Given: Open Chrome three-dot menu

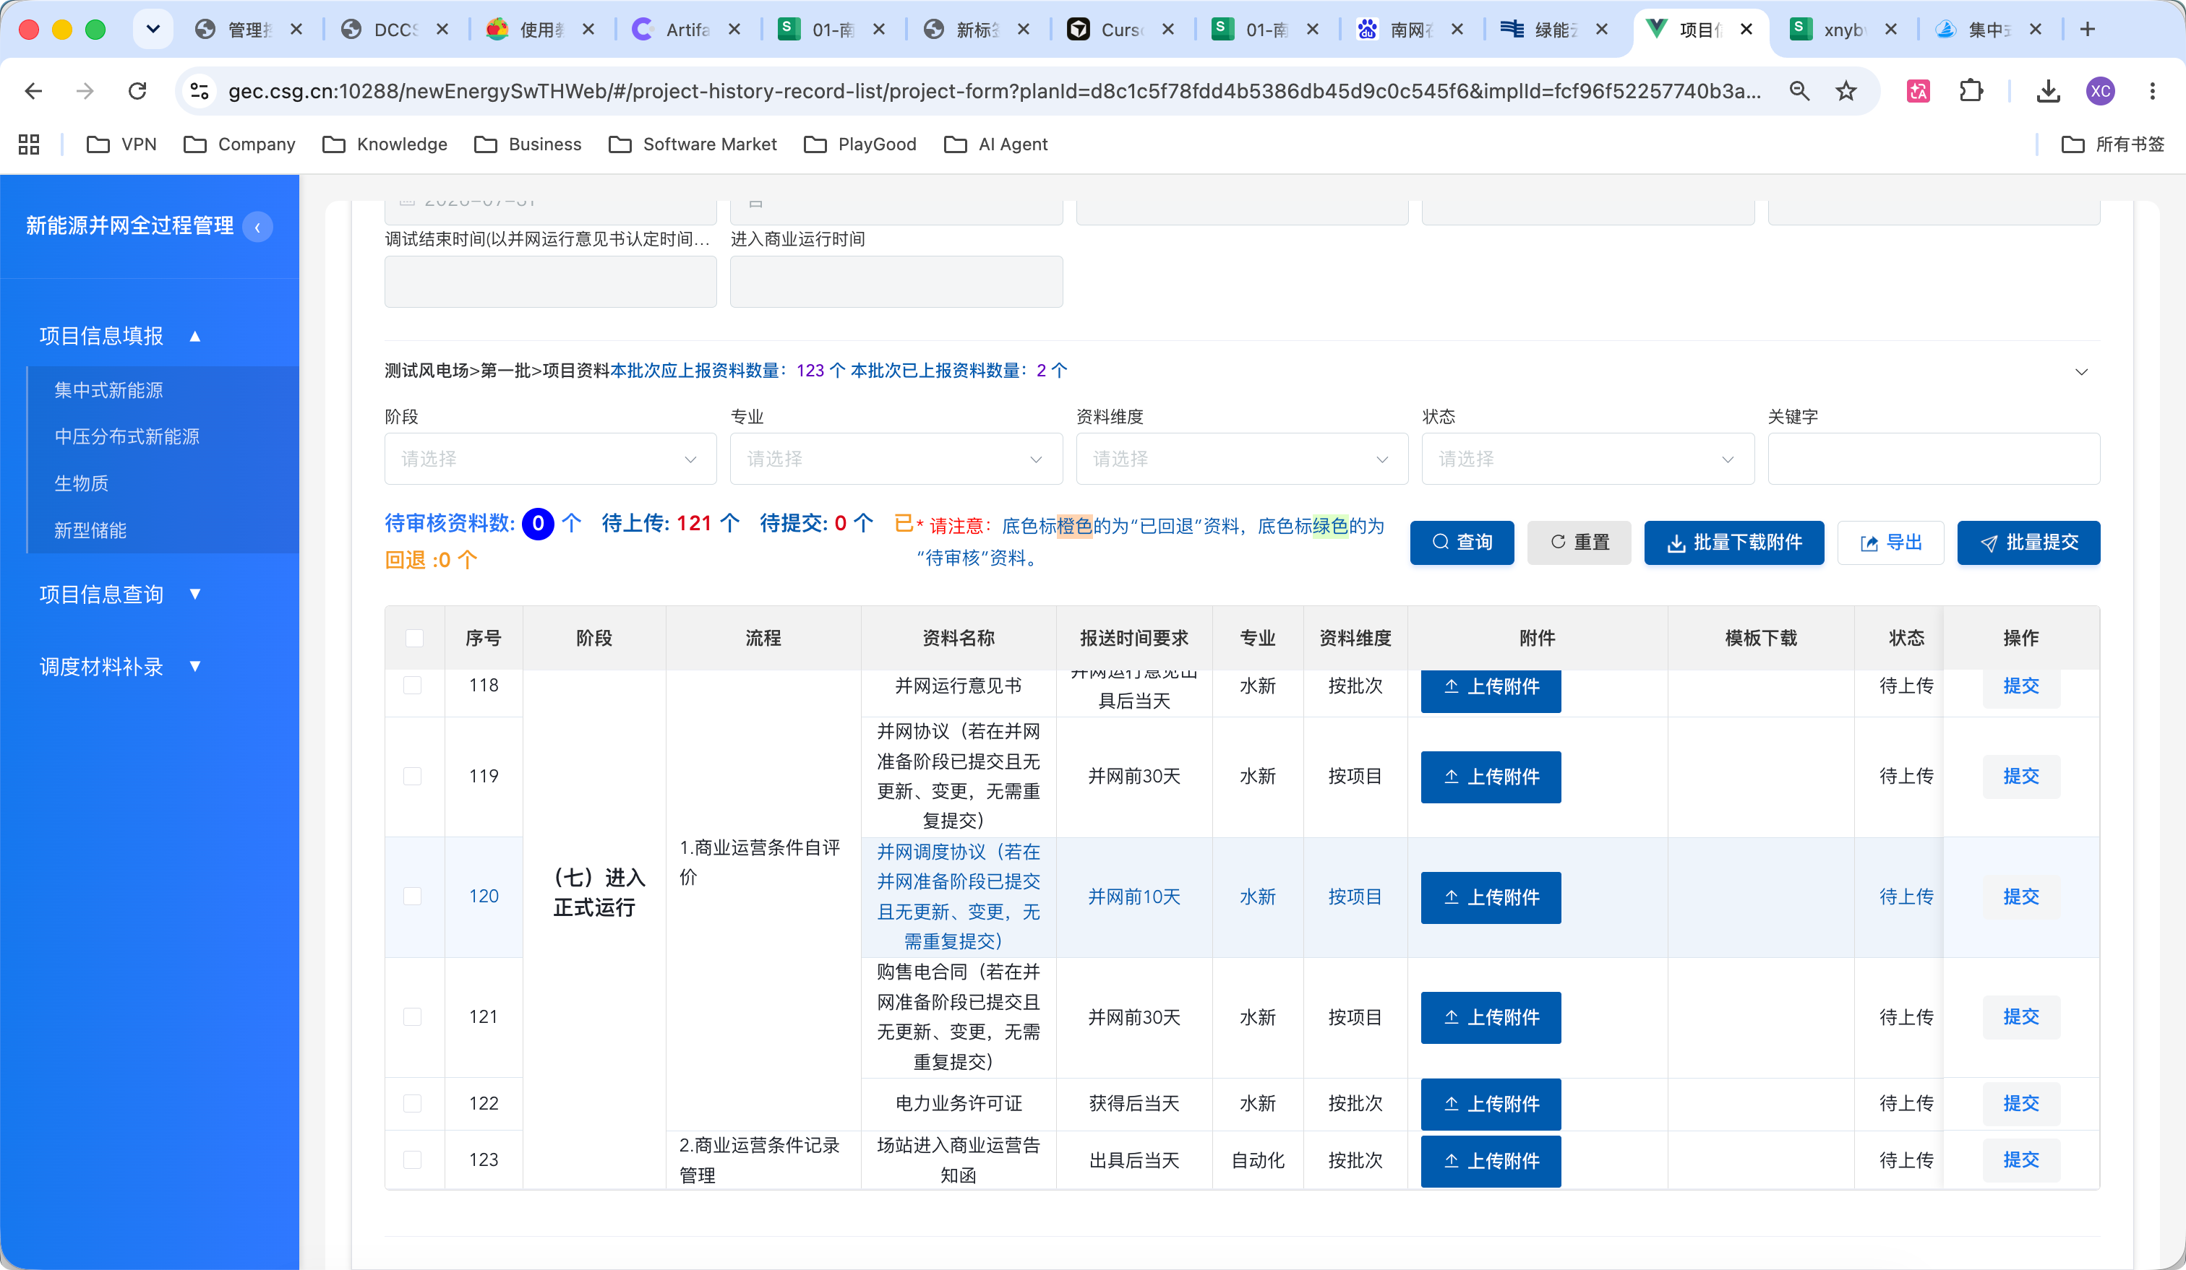Looking at the screenshot, I should [x=2152, y=91].
